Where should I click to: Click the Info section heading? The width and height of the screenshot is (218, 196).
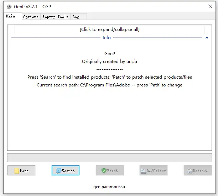coord(107,38)
